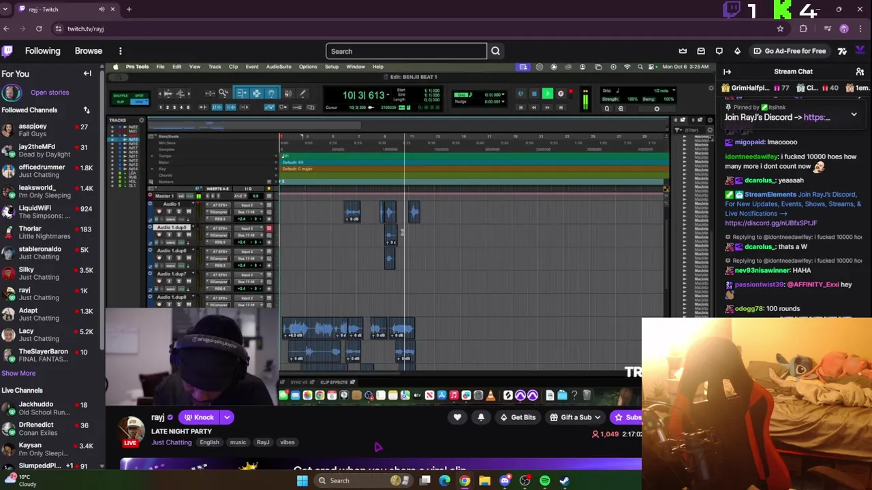
Task: Click the Knock button
Action: point(199,417)
